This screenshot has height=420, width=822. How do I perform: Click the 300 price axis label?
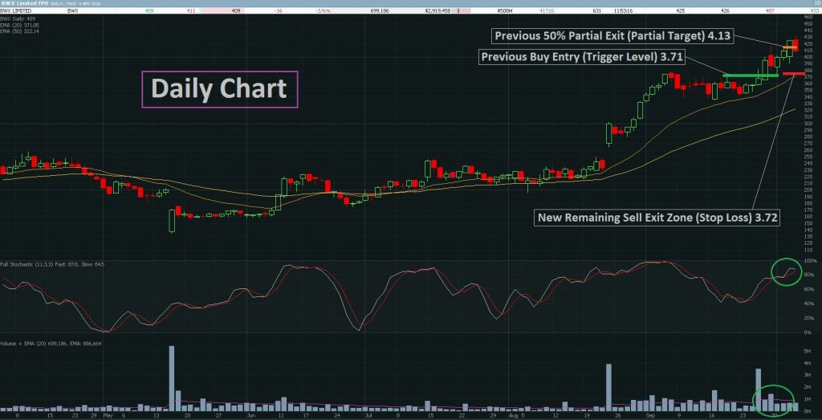point(808,124)
